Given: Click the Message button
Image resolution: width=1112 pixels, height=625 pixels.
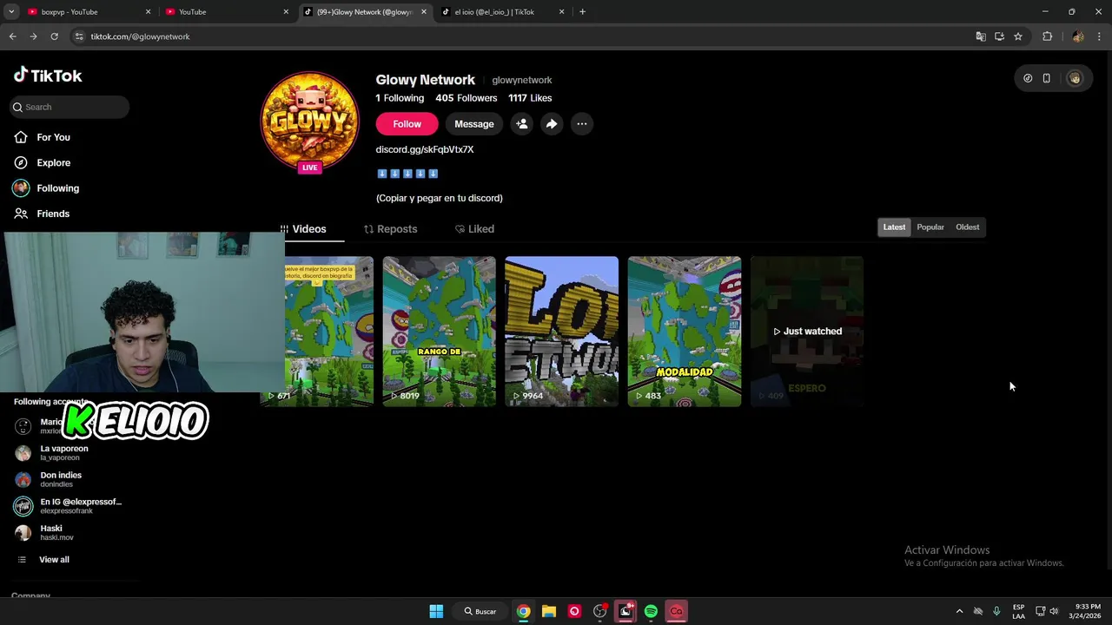Looking at the screenshot, I should pos(474,124).
